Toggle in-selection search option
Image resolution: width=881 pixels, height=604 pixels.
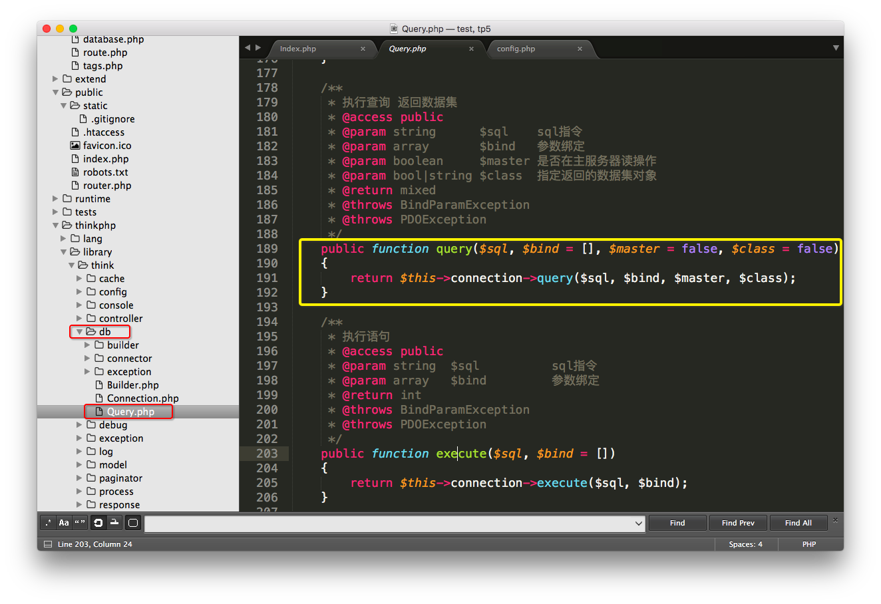pyautogui.click(x=114, y=523)
